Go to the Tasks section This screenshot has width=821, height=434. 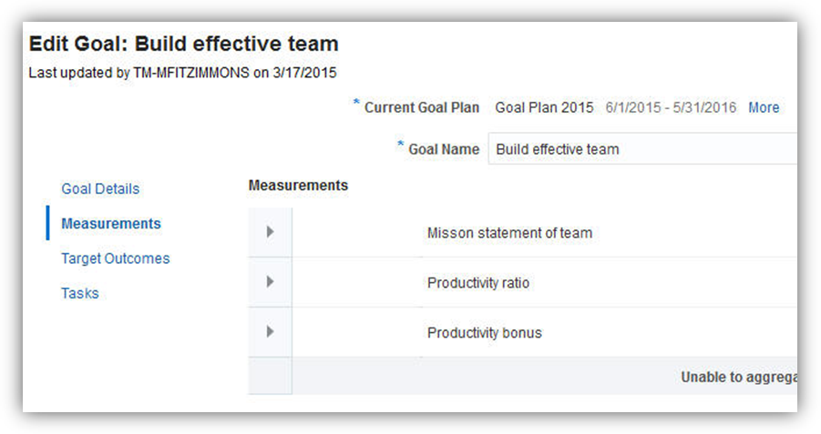click(x=79, y=293)
